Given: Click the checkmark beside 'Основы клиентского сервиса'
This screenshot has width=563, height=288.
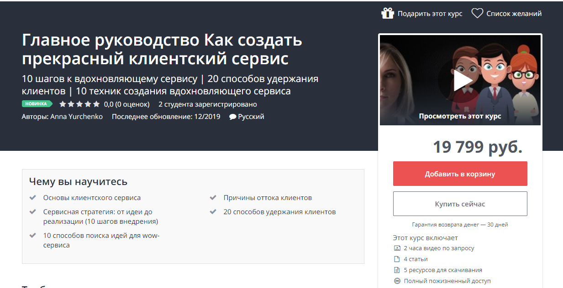Looking at the screenshot, I should (32, 198).
